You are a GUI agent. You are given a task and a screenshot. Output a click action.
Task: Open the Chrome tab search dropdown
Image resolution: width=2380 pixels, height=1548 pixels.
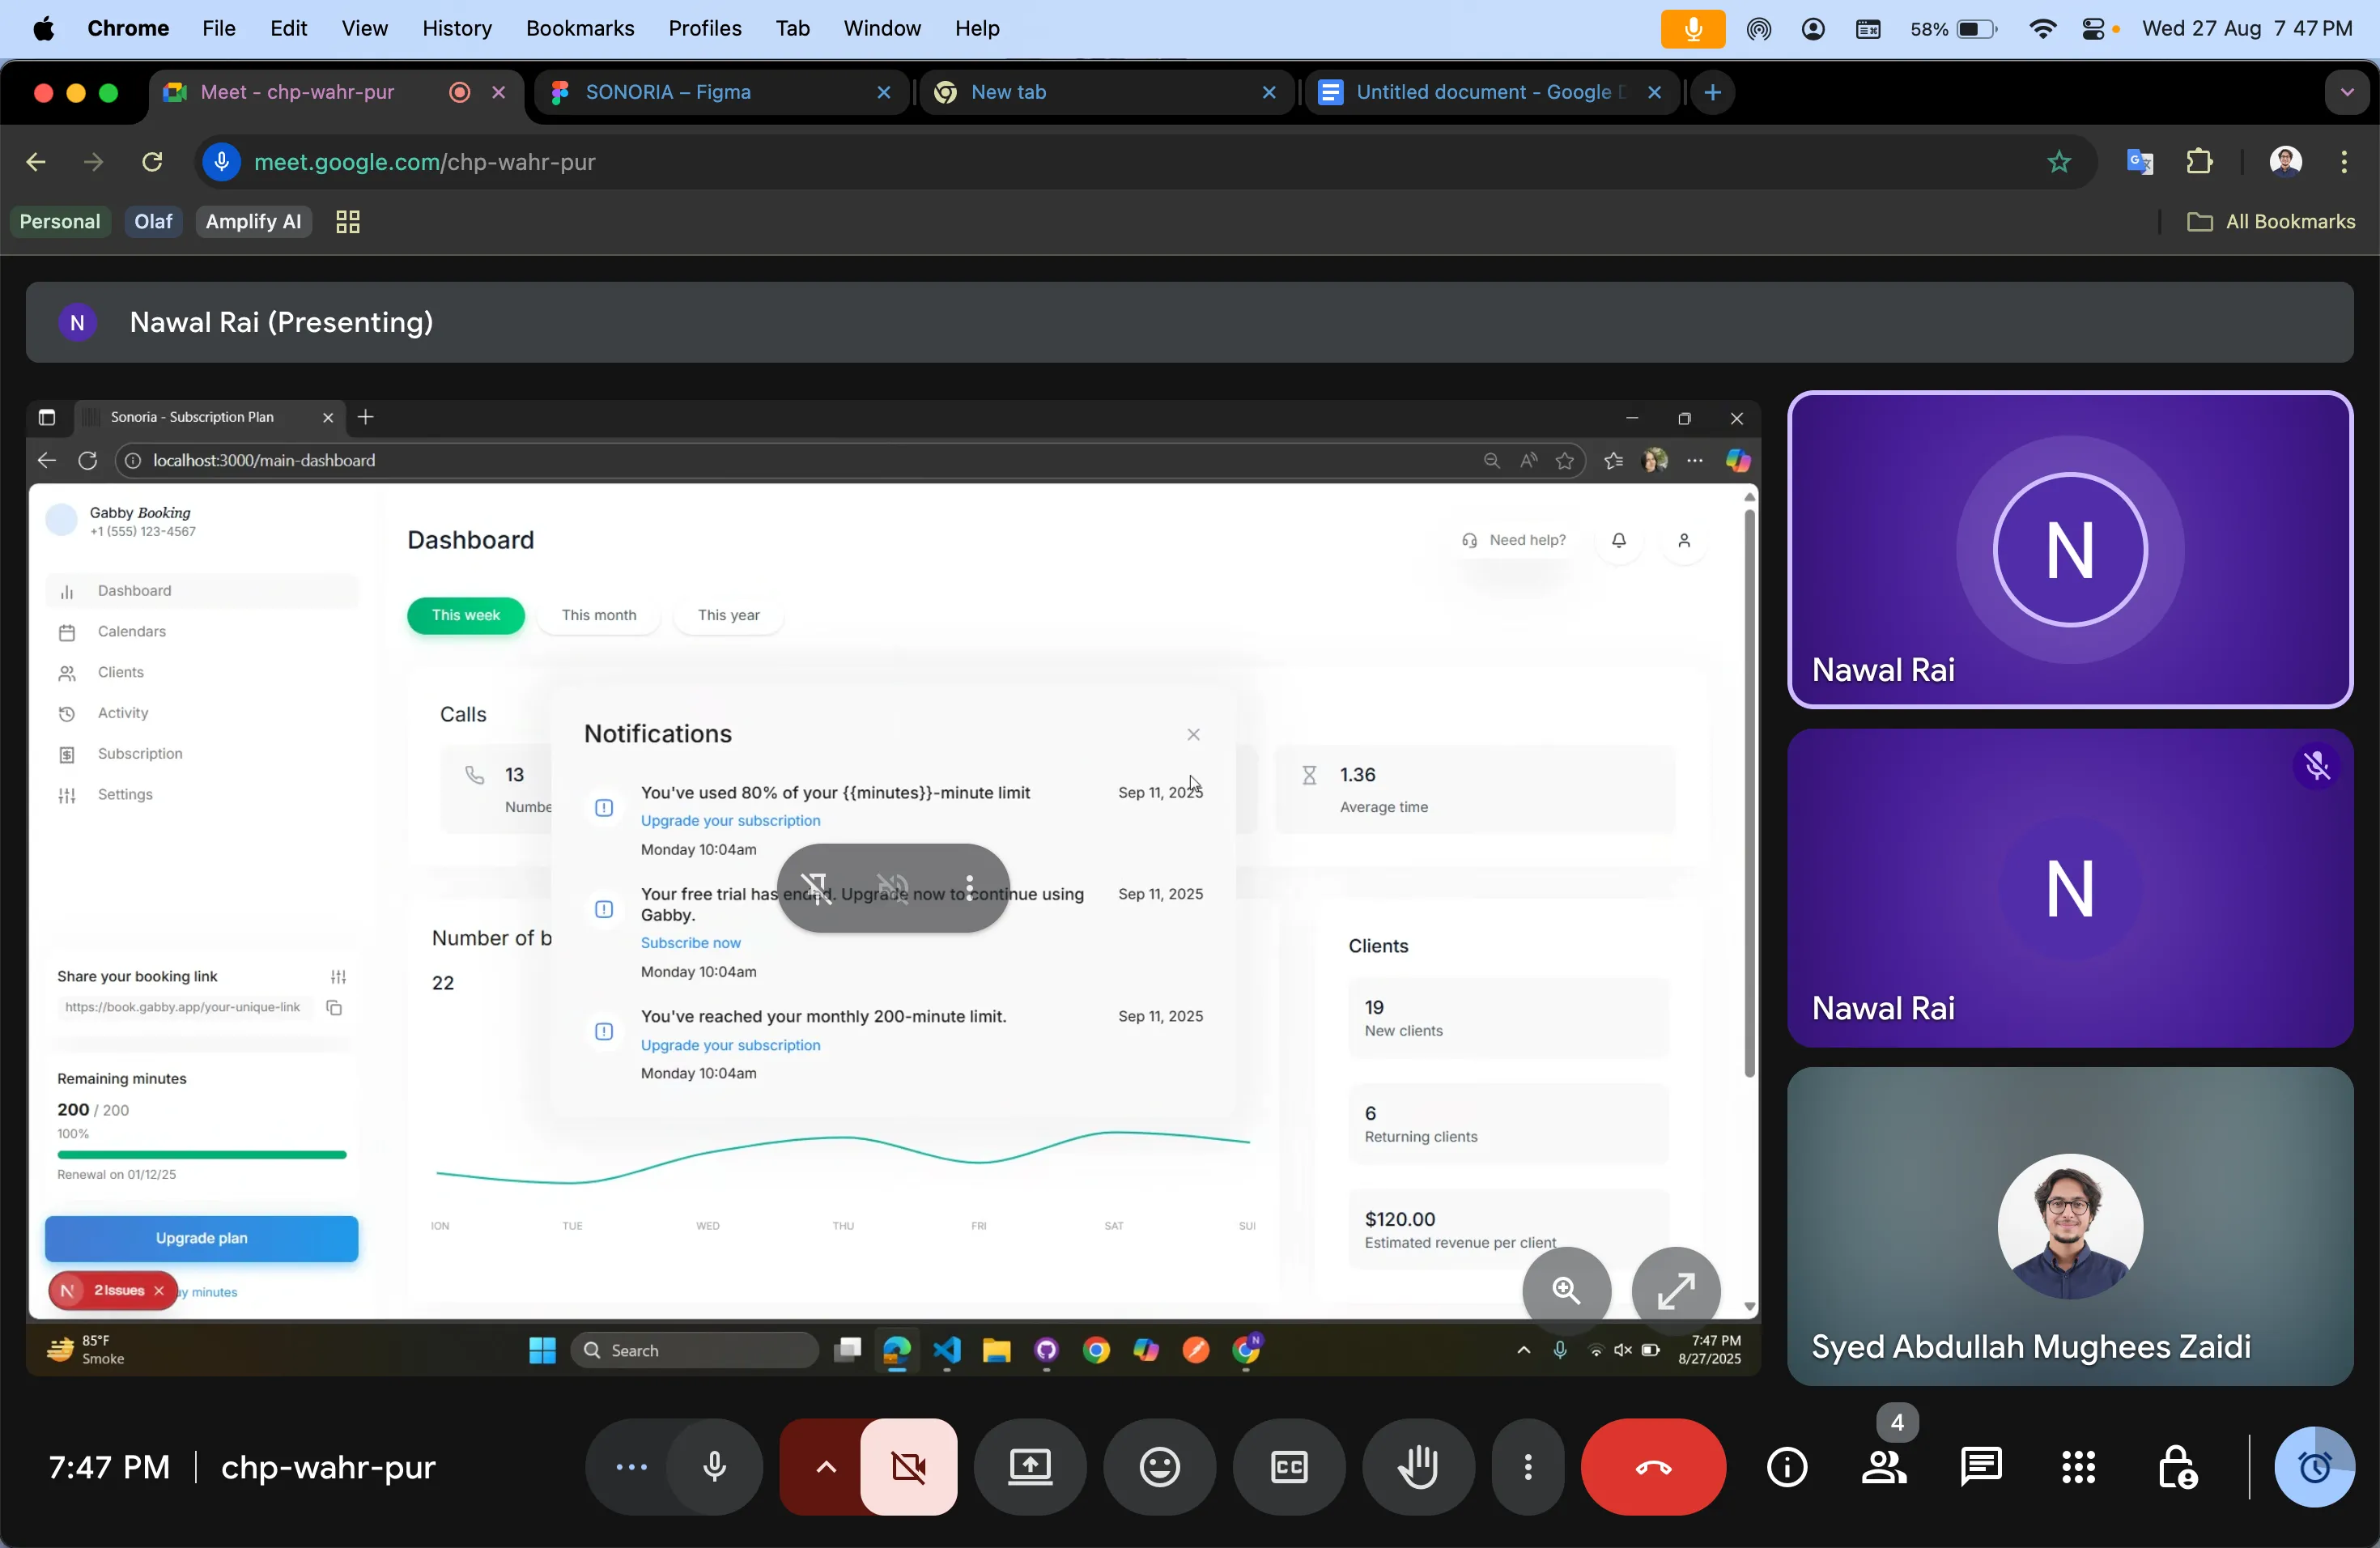tap(2347, 91)
